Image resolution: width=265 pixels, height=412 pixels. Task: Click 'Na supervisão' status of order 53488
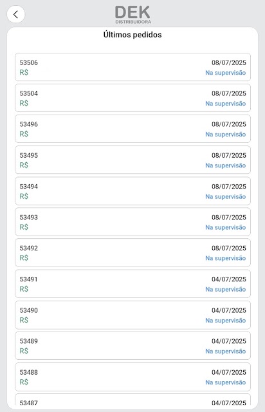pyautogui.click(x=226, y=382)
